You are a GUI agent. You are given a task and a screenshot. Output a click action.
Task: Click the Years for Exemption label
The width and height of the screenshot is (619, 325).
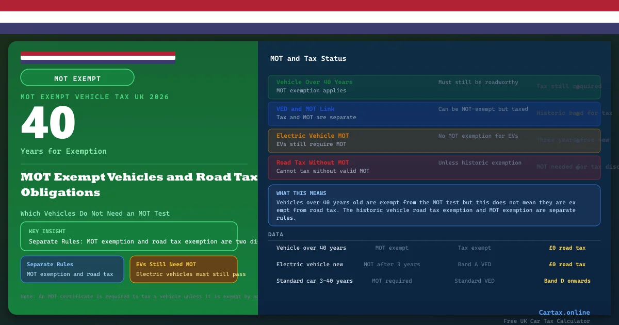[x=63, y=151]
